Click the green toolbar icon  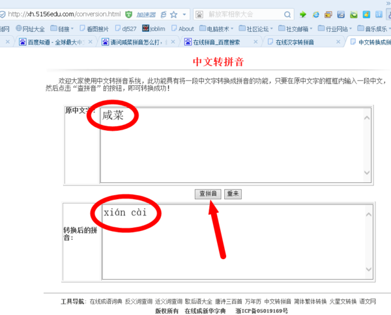click(354, 14)
